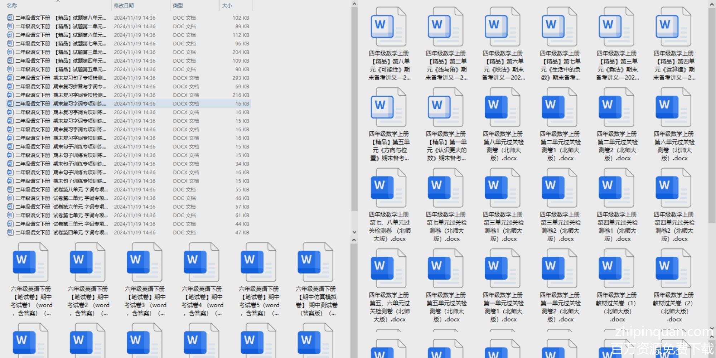Select 期末复习句子专项检测 293 KB row
The image size is (716, 358).
click(61, 78)
